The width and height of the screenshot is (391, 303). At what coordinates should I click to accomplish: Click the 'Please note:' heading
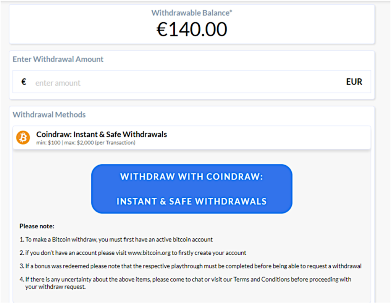click(x=37, y=226)
